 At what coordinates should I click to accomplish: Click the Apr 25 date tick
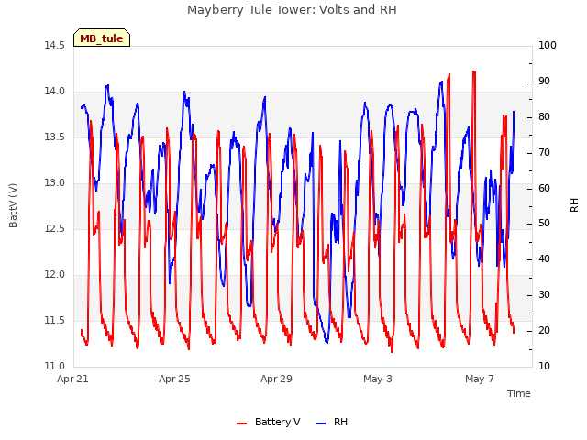tap(174, 379)
